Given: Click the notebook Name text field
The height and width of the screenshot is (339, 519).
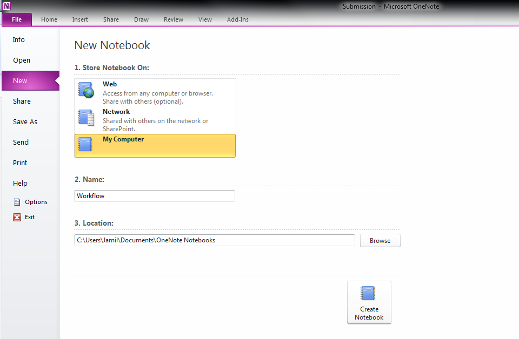Looking at the screenshot, I should [x=155, y=196].
